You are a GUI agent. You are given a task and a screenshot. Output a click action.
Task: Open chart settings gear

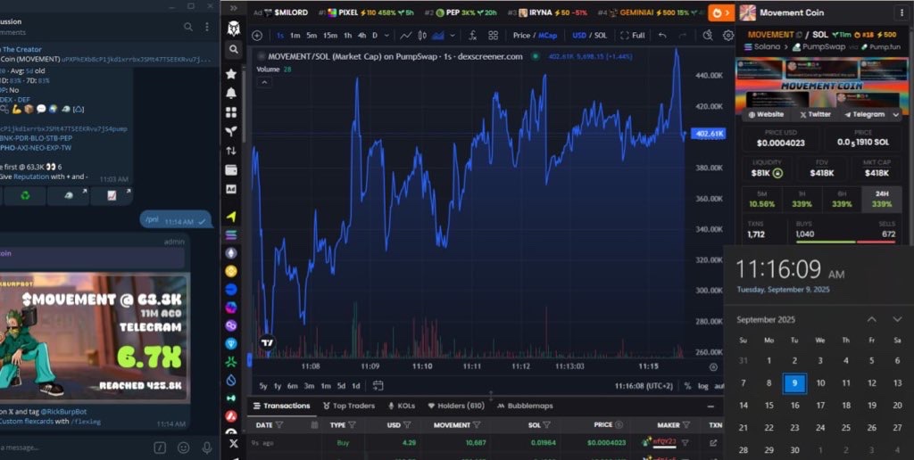coord(728,36)
